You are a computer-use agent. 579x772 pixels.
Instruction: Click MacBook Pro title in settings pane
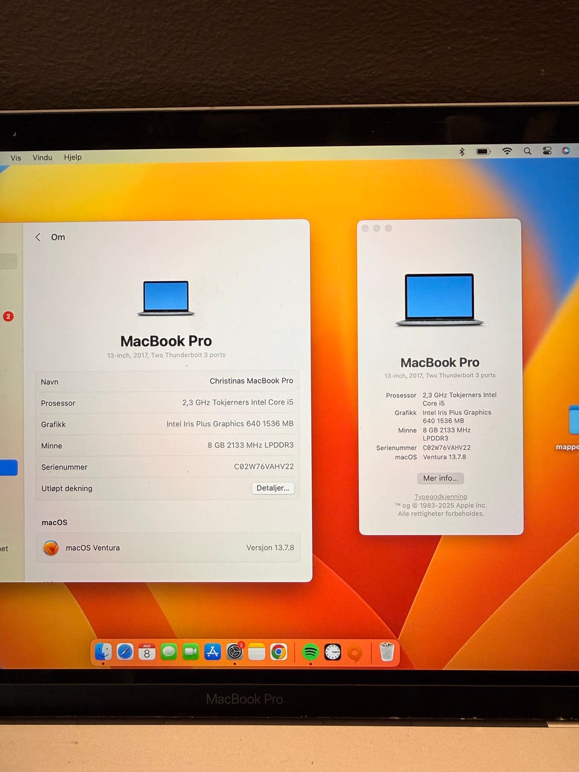click(166, 341)
